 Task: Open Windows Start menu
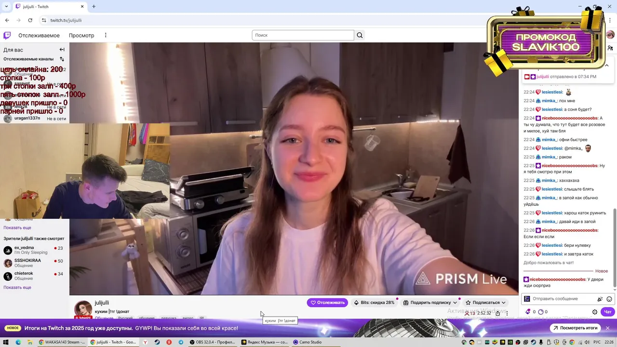(x=6, y=342)
